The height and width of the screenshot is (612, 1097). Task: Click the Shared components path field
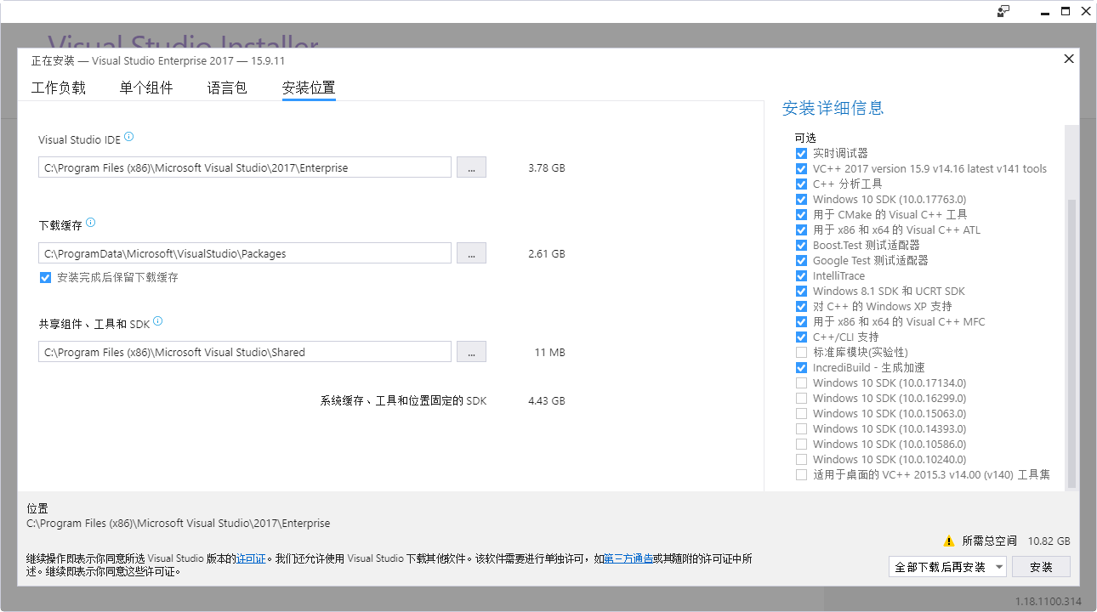coord(245,352)
